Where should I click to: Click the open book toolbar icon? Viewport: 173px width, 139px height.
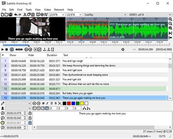tap(38, 15)
